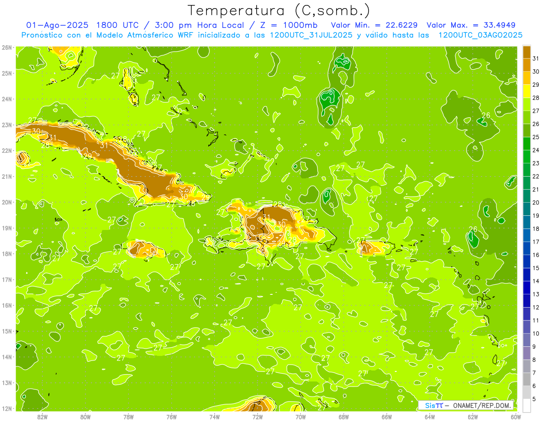The height and width of the screenshot is (423, 548).
Task: Click the gray legend swatch between 6 and 7
Action: coord(527,379)
